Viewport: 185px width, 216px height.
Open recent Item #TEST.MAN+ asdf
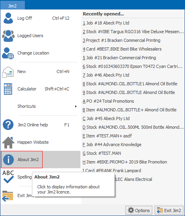point(107,136)
